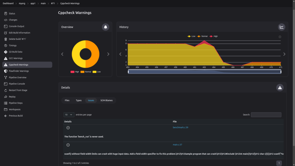The height and width of the screenshot is (166, 295).
Task: Open benchmark.c:39 file link
Action: 180,127
